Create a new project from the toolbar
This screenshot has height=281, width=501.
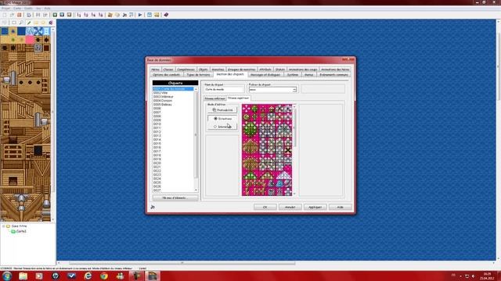(5, 15)
